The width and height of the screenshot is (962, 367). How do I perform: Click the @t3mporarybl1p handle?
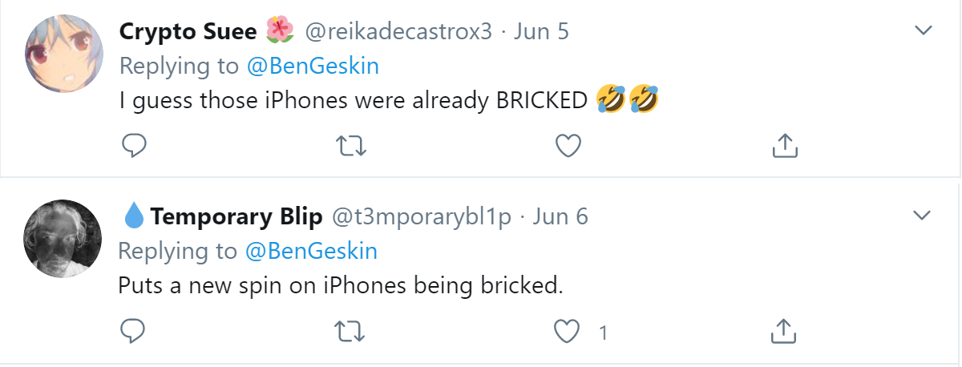421,217
